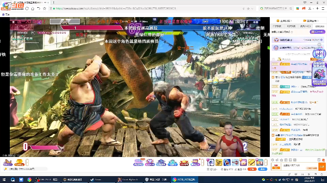327x183 pixels.
Task: Send the golden stick gift icon
Action: [251, 162]
